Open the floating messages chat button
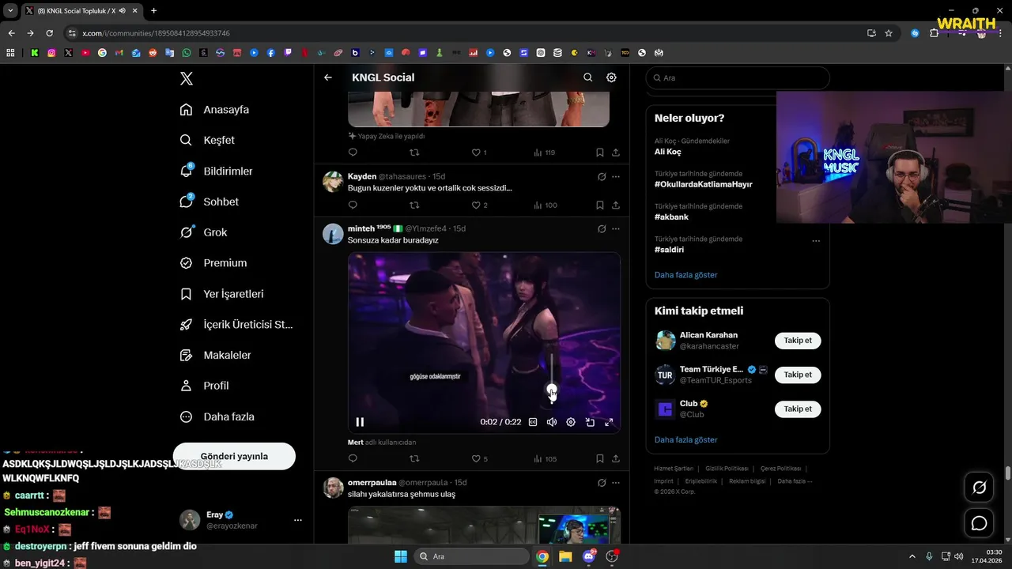 point(979,523)
